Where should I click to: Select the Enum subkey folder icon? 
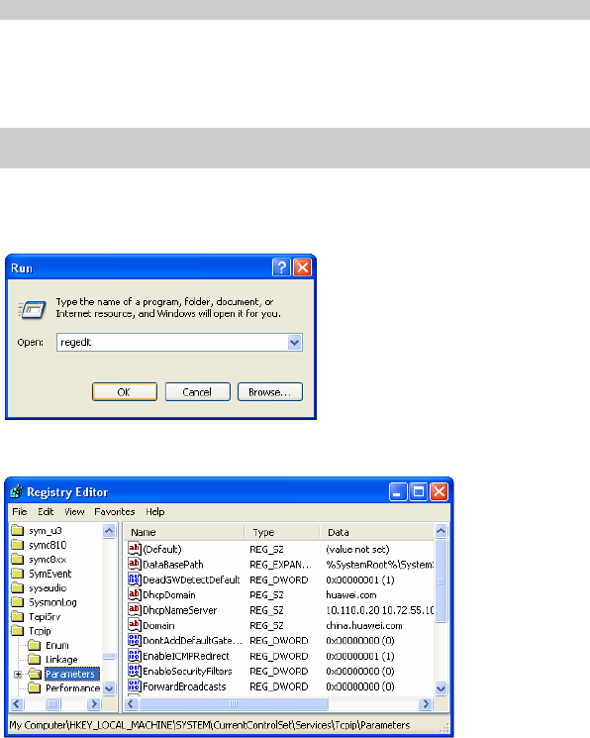(x=34, y=645)
